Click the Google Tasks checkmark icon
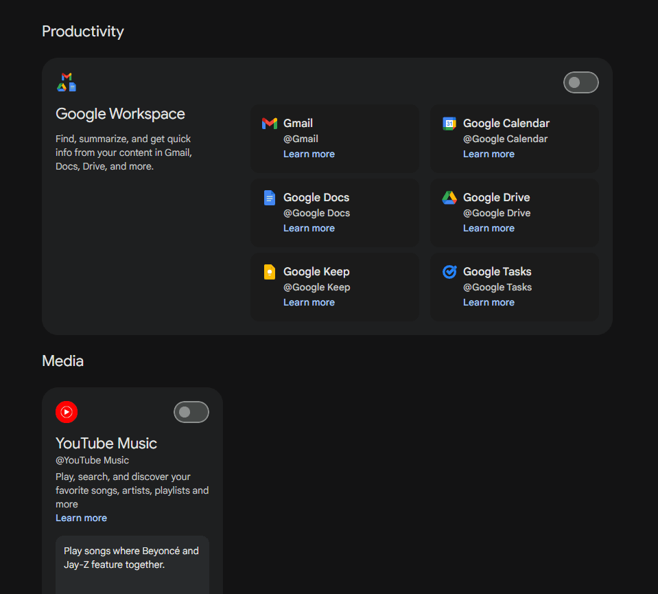The width and height of the screenshot is (658, 594). tap(449, 272)
